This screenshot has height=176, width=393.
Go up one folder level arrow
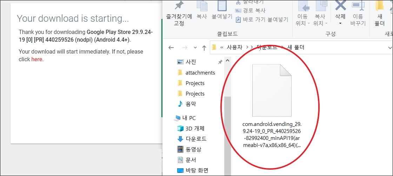click(x=204, y=48)
